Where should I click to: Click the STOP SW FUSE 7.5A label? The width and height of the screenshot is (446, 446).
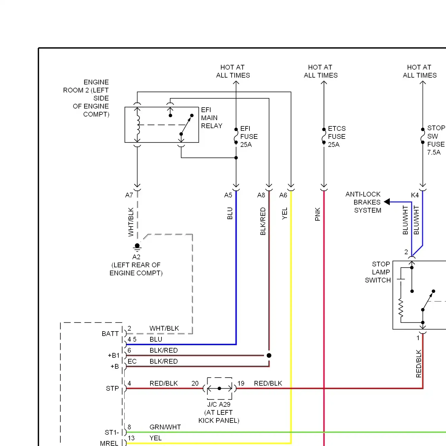pyautogui.click(x=436, y=140)
